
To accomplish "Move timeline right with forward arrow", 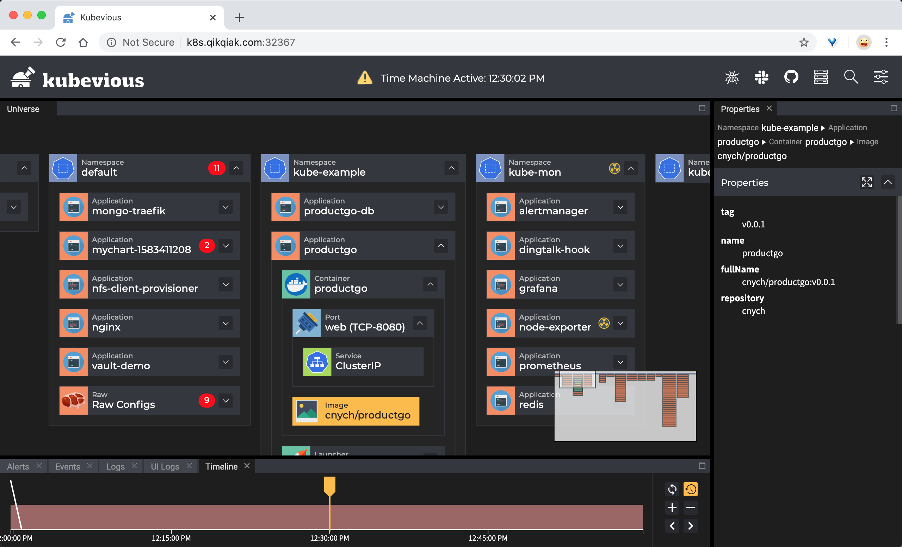I will [x=690, y=526].
